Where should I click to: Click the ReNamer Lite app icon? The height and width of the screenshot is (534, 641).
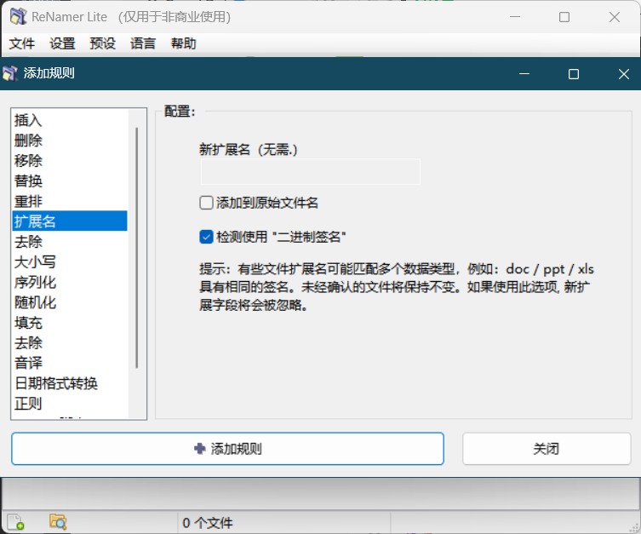click(x=19, y=17)
